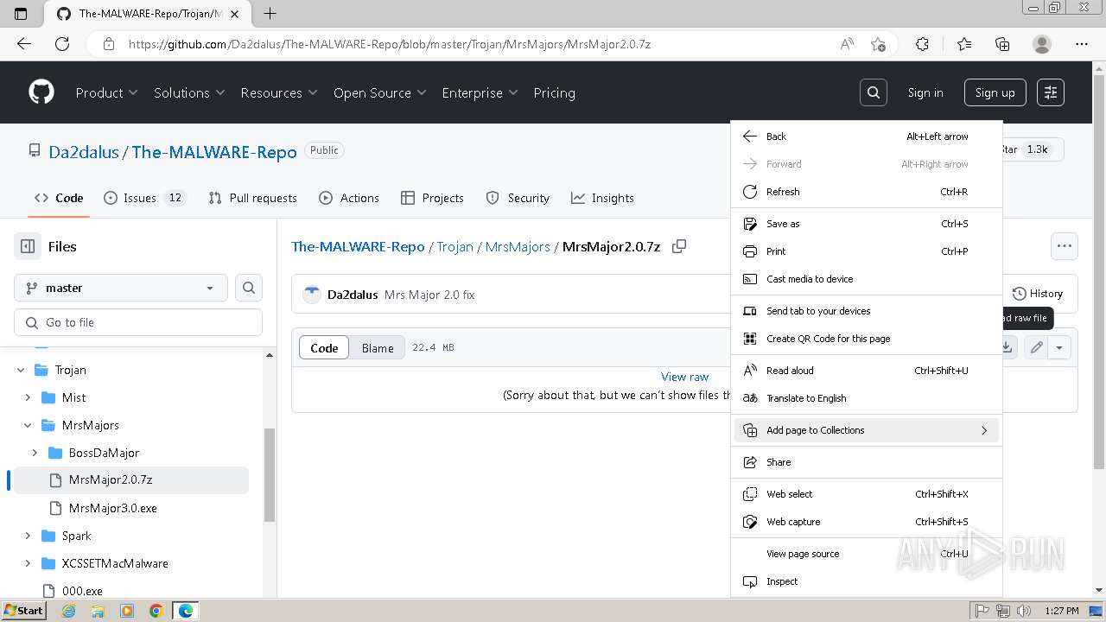Open the Collections toolbar icon
Screen dimensions: 1106x622
click(1002, 44)
